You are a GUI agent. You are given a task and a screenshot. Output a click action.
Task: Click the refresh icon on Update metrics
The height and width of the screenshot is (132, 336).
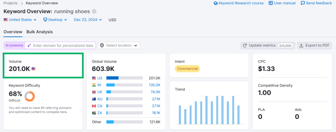(x=245, y=46)
